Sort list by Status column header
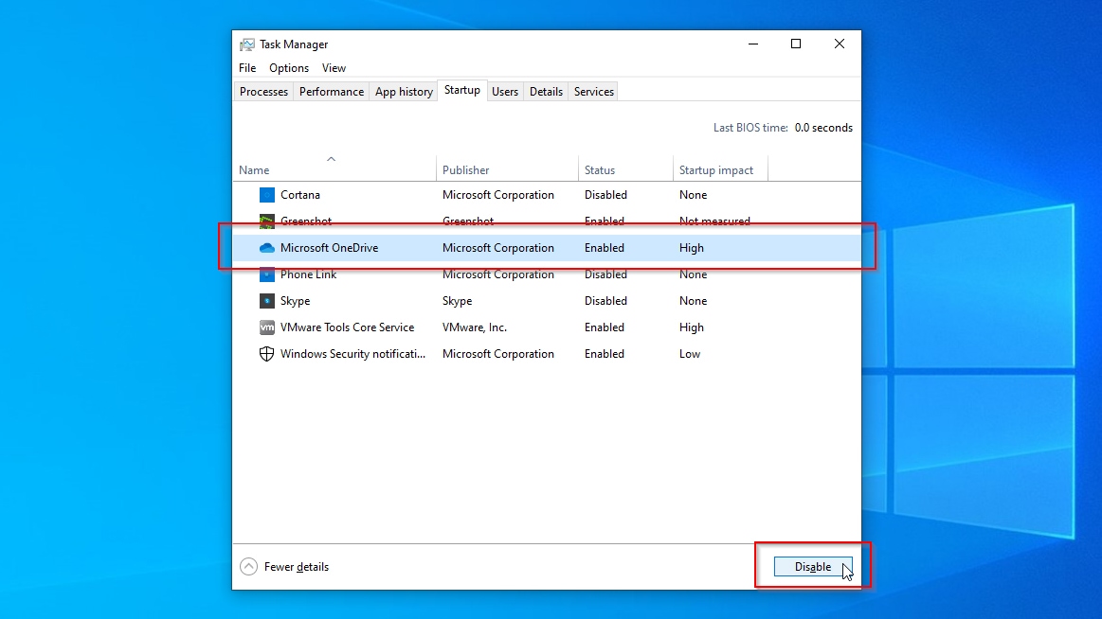Screen dimensions: 1102x619 tap(599, 170)
